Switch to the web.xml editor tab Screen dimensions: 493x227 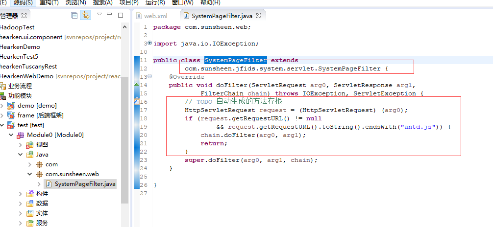(x=156, y=16)
